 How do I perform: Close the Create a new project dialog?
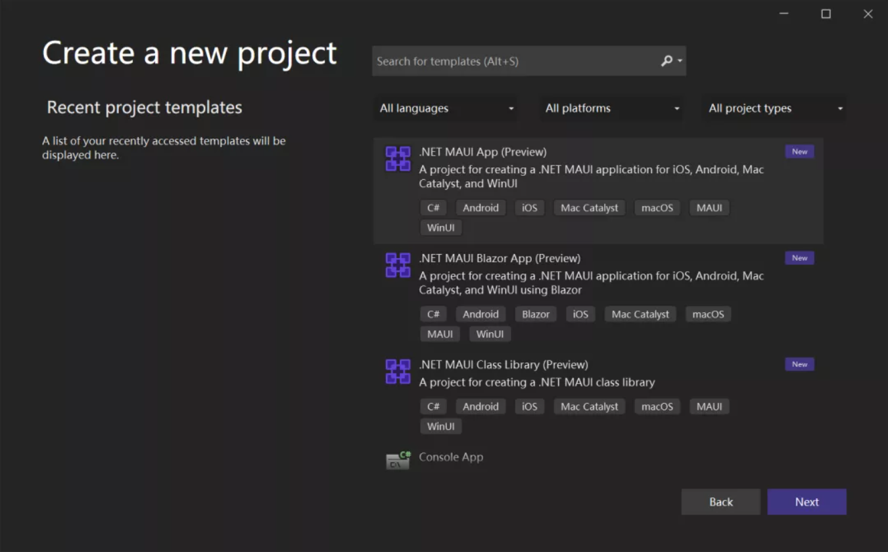pyautogui.click(x=868, y=14)
